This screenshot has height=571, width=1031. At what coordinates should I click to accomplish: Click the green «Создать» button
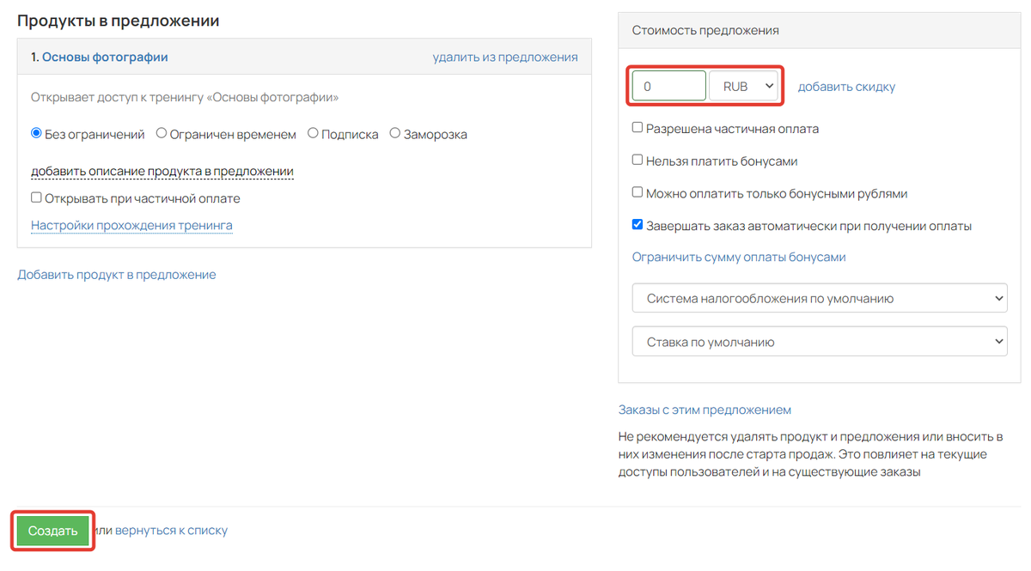click(x=53, y=531)
